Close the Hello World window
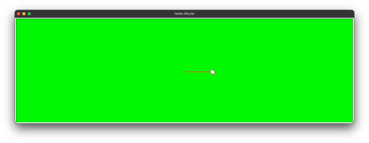 pyautogui.click(x=19, y=14)
